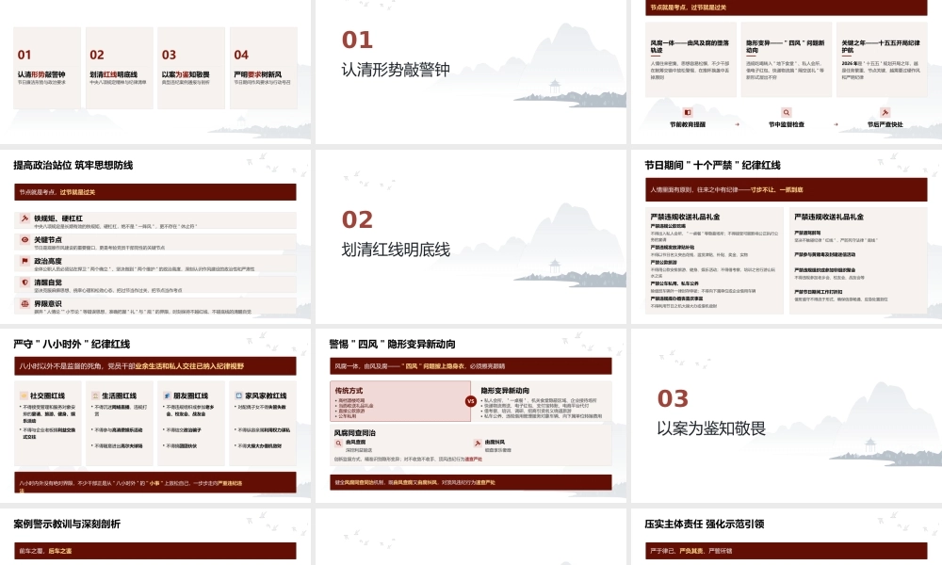This screenshot has width=942, height=565.
Task: Click the magnifier icon beside 由风查腐
Action: 339,444
